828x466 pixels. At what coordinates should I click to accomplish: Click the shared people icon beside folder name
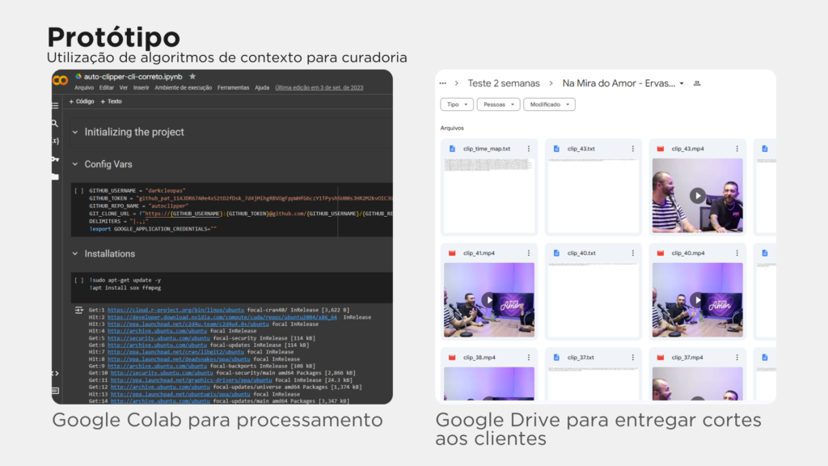(x=697, y=83)
